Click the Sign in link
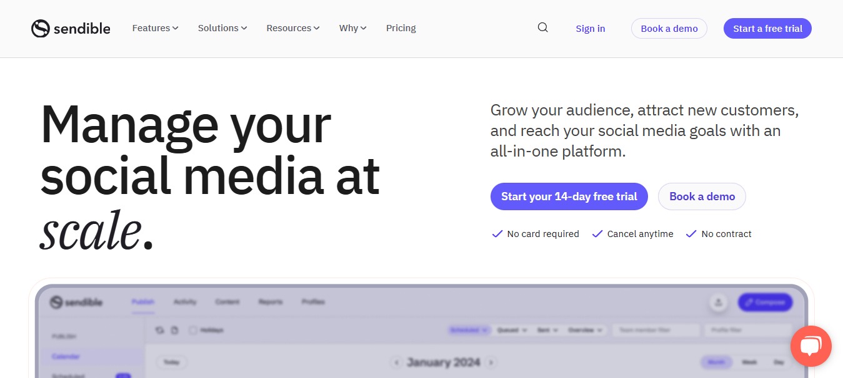This screenshot has width=843, height=378. (x=590, y=29)
